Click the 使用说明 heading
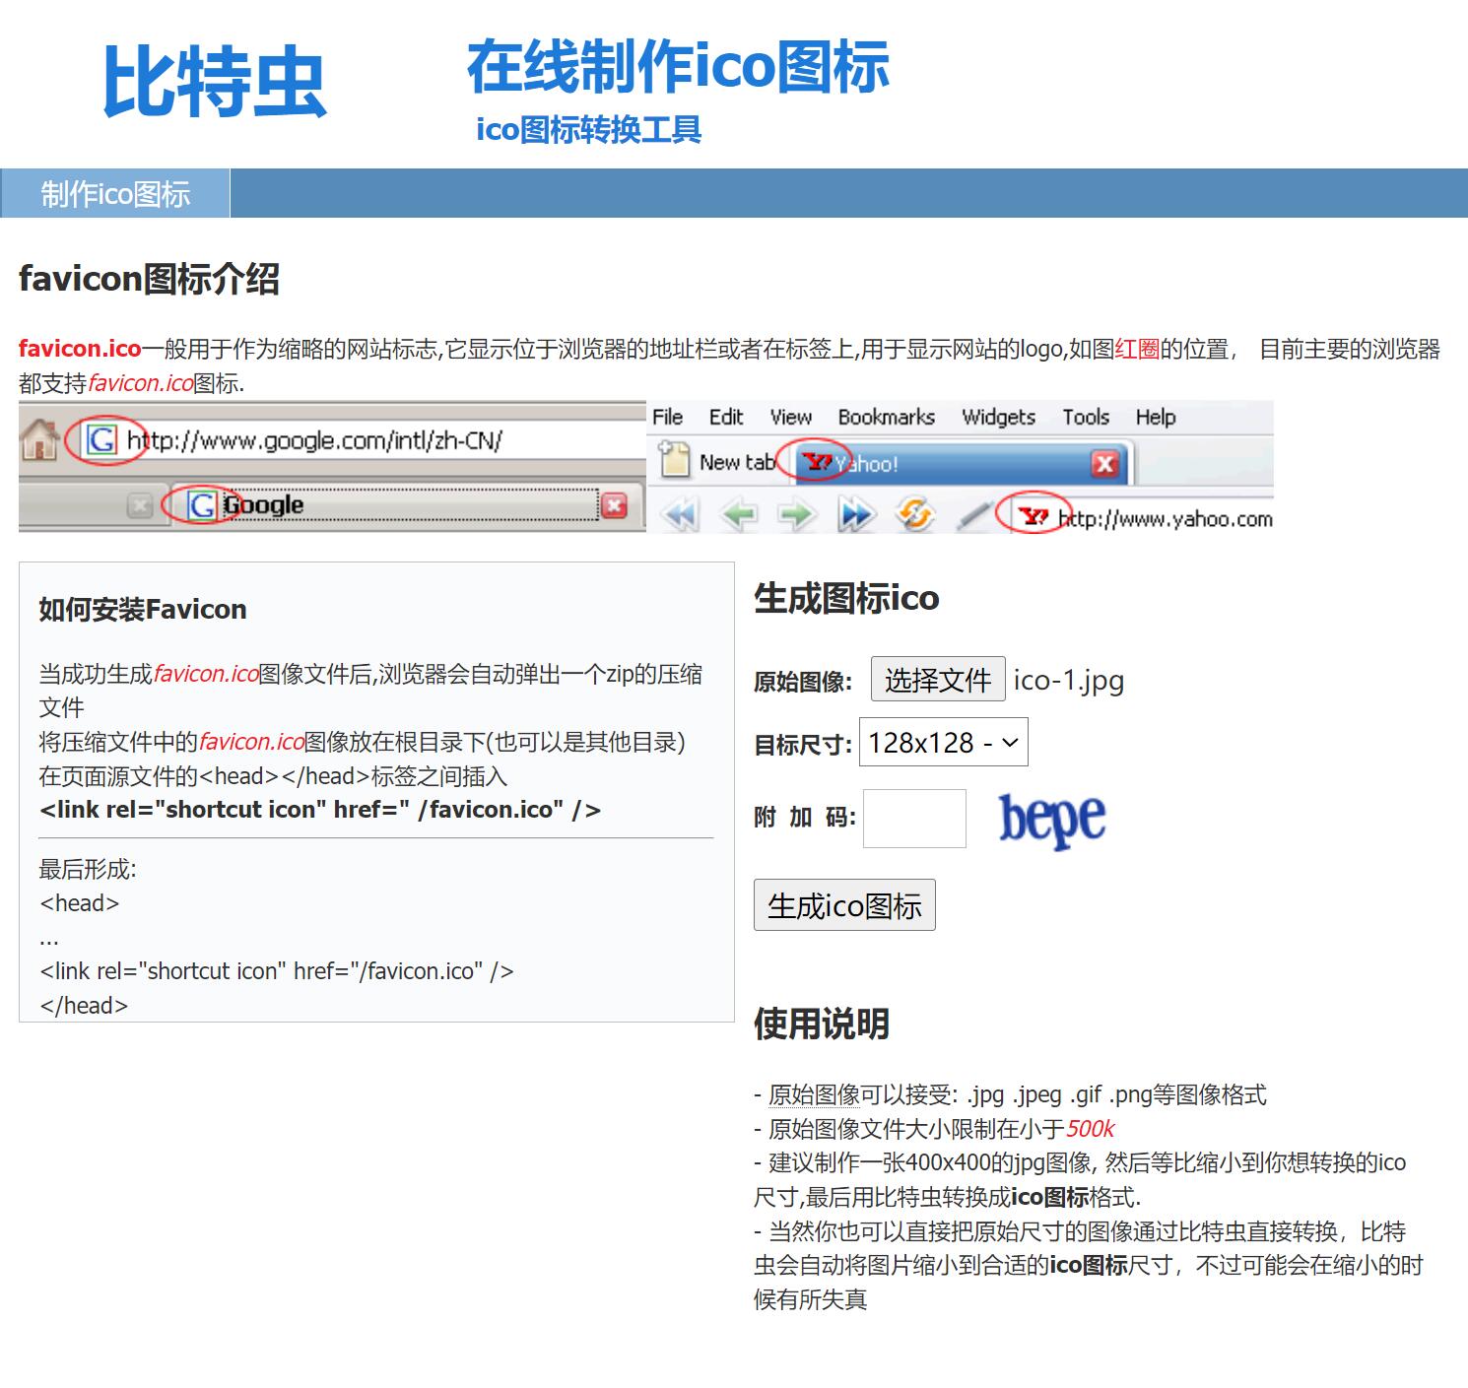The width and height of the screenshot is (1468, 1388). [x=822, y=1024]
